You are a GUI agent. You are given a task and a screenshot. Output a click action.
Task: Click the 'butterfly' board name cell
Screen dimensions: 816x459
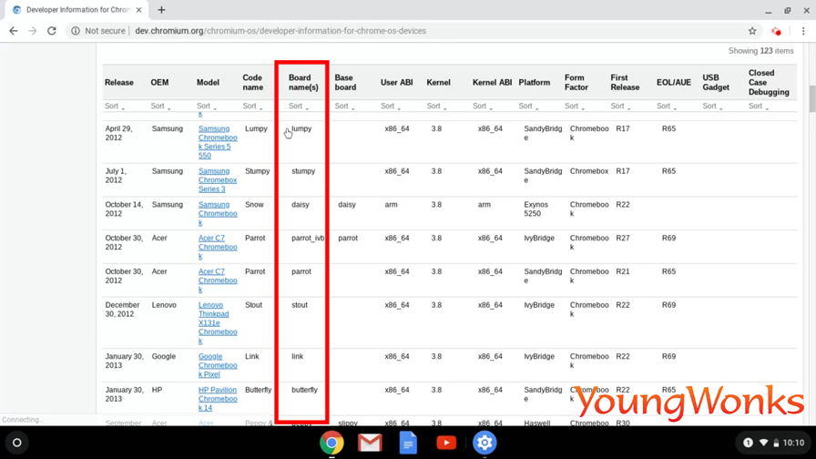pyautogui.click(x=304, y=390)
